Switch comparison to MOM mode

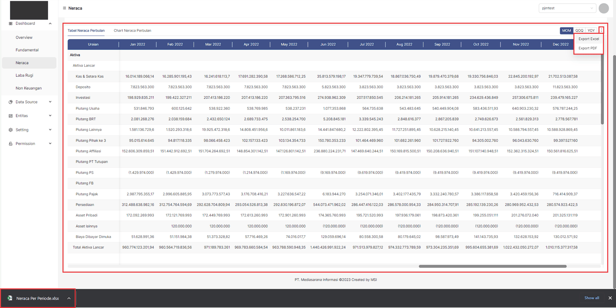click(x=566, y=30)
